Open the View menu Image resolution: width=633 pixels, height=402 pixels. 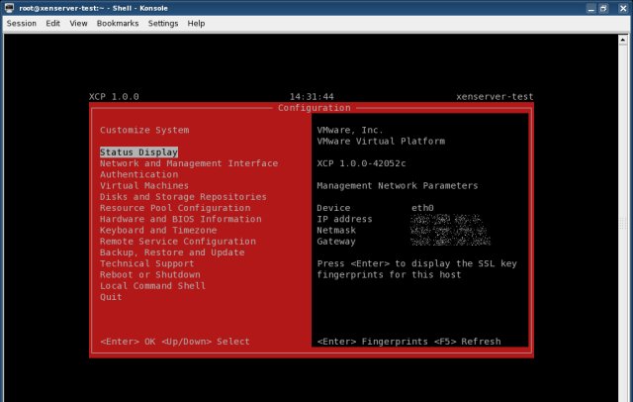pyautogui.click(x=78, y=24)
